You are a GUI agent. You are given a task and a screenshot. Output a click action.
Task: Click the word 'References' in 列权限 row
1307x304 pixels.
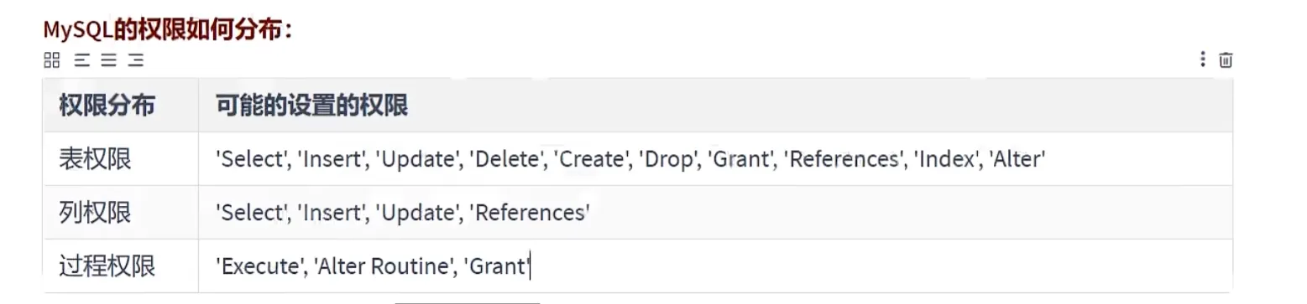(x=531, y=213)
